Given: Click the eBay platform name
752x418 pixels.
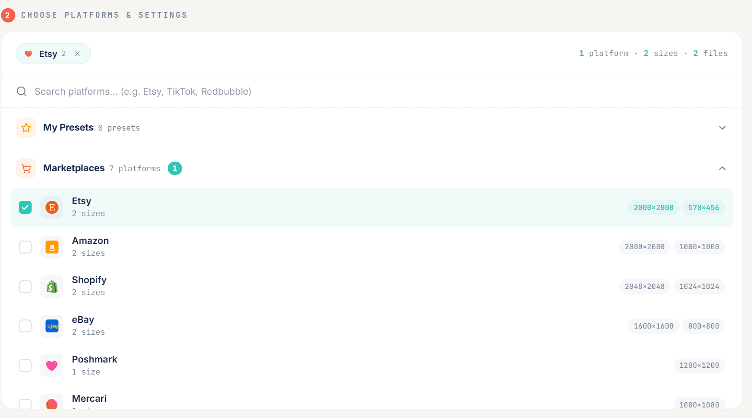Looking at the screenshot, I should coord(83,319).
